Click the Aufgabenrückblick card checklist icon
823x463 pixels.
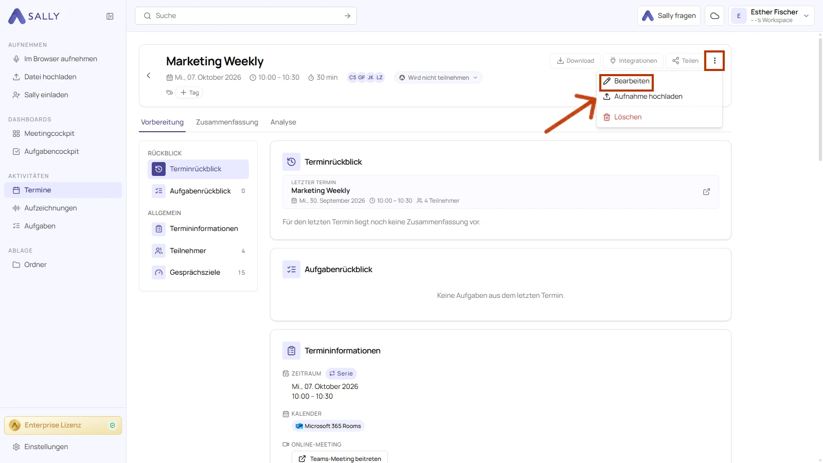click(x=291, y=269)
